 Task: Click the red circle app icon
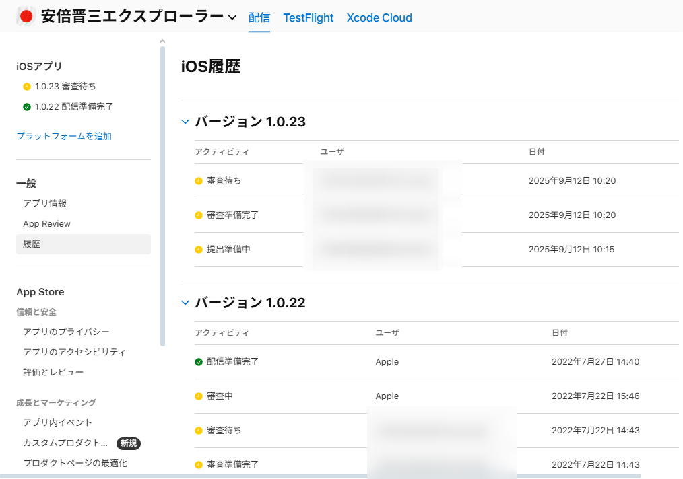click(x=26, y=17)
